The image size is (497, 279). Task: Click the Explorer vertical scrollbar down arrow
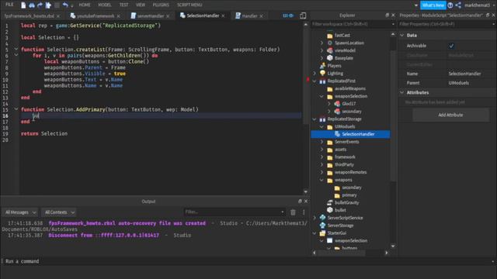[x=393, y=246]
